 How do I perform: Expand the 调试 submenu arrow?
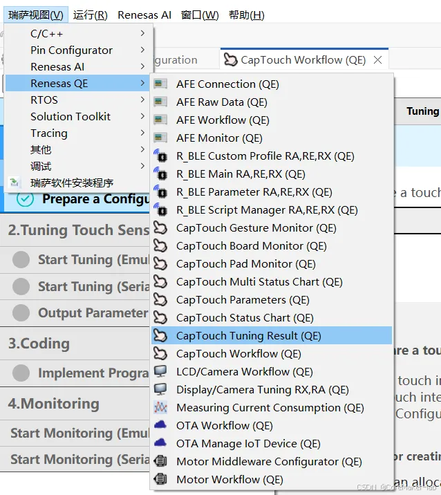click(142, 166)
